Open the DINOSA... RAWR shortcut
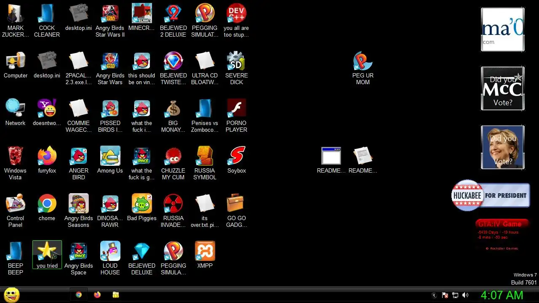The height and width of the screenshot is (303, 539). 110,210
